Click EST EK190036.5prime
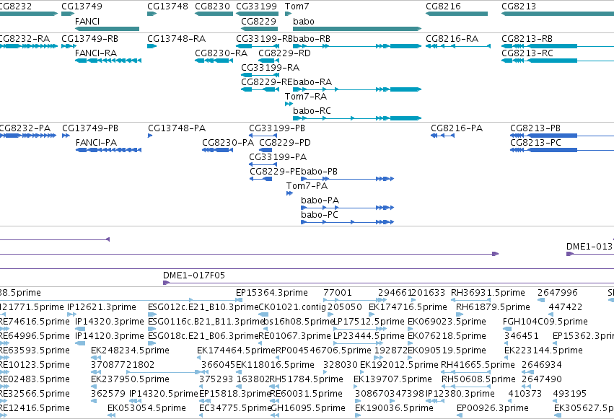The image size is (614, 419). 394,408
